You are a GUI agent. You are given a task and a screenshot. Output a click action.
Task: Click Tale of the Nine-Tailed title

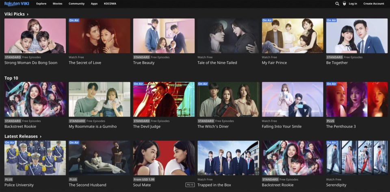click(x=217, y=63)
